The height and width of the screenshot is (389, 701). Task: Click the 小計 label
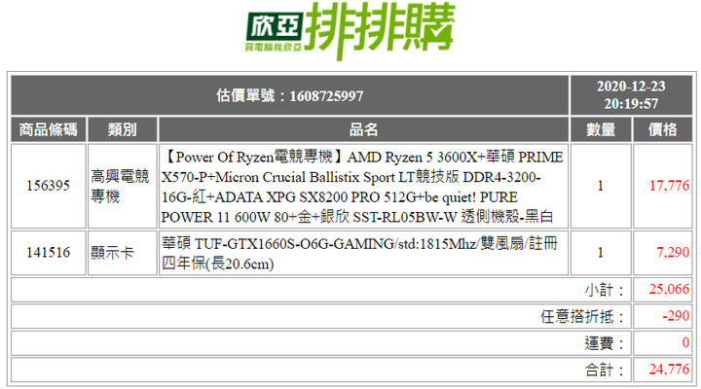click(x=605, y=290)
